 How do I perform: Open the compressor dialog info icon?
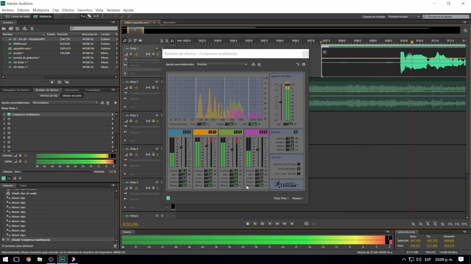pos(304,65)
